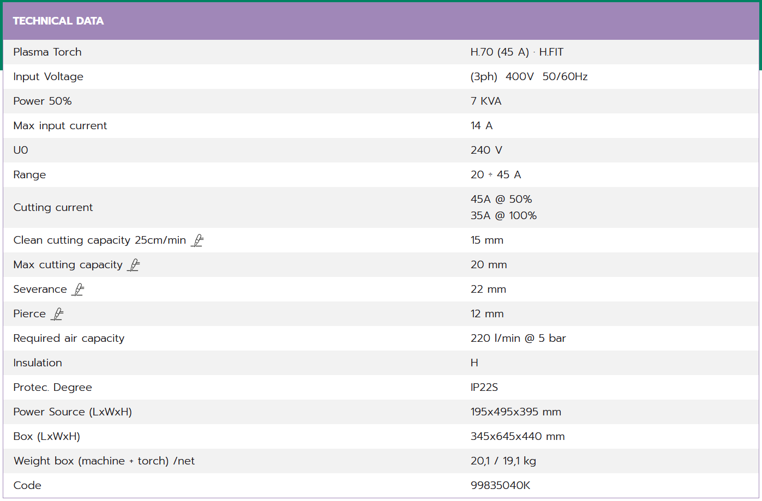The height and width of the screenshot is (501, 762).
Task: Click the 7 KVA value
Action: point(486,101)
